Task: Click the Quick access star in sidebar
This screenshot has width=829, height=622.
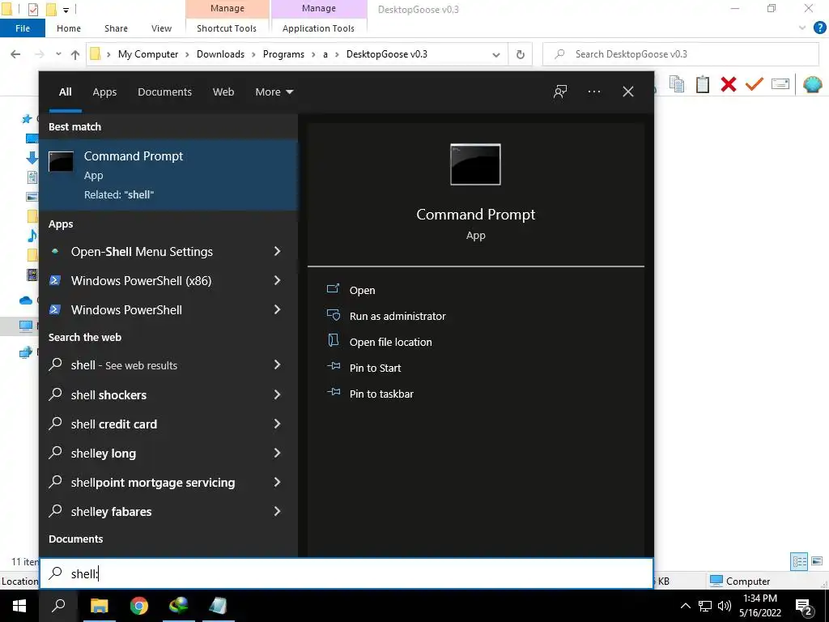Action: click(x=27, y=119)
